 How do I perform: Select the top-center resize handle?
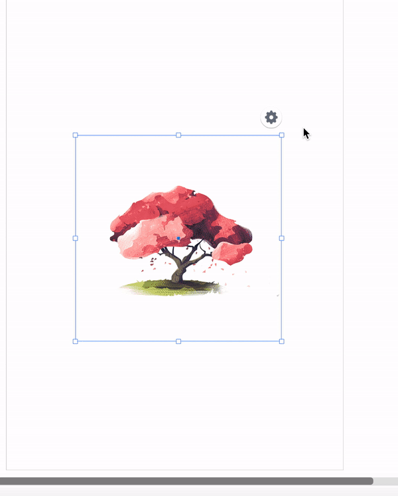point(178,135)
